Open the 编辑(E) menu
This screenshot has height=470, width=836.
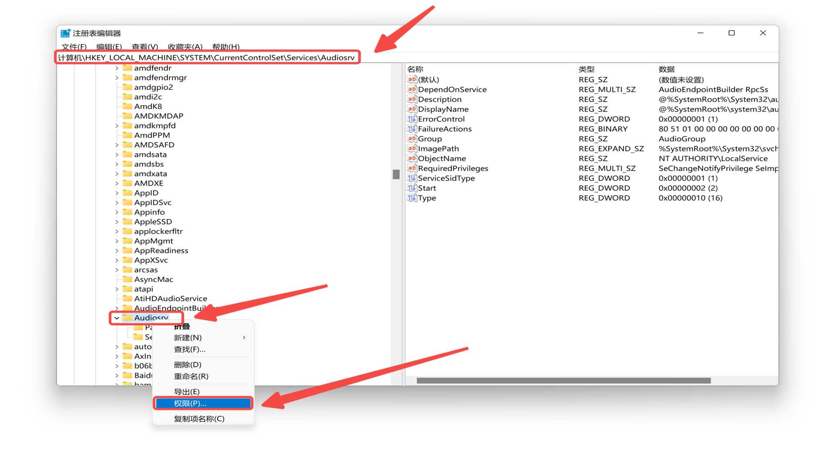pyautogui.click(x=109, y=47)
